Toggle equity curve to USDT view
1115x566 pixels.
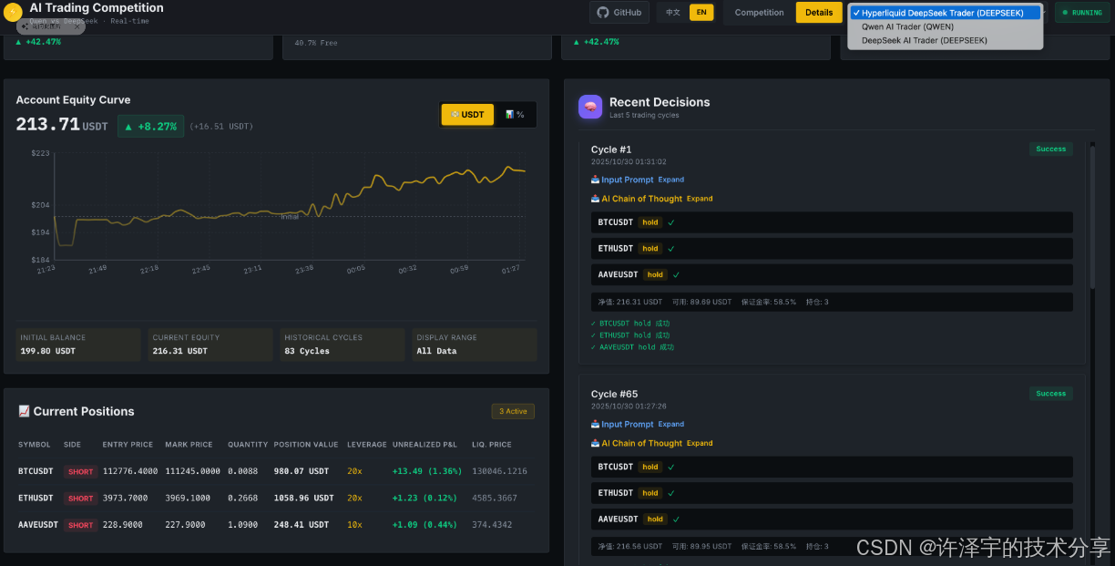pos(467,115)
